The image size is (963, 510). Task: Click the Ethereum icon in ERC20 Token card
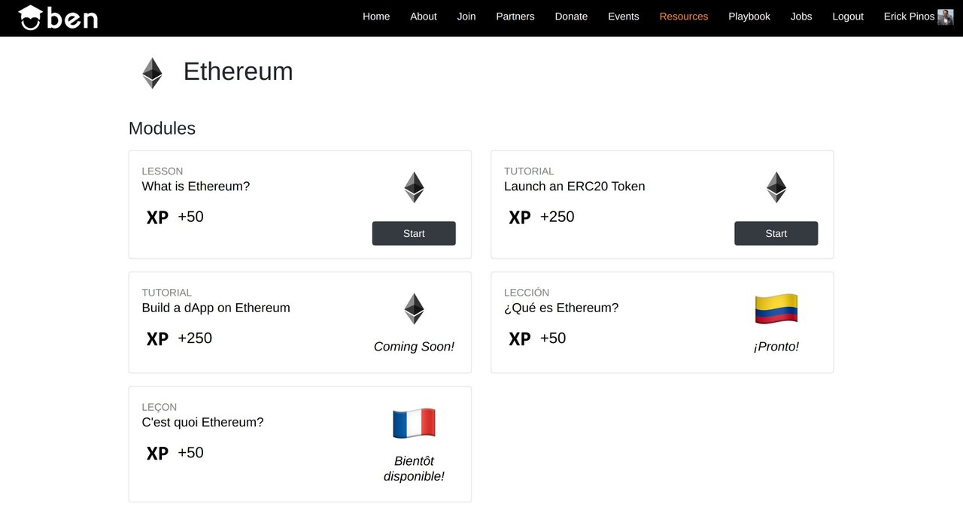776,187
